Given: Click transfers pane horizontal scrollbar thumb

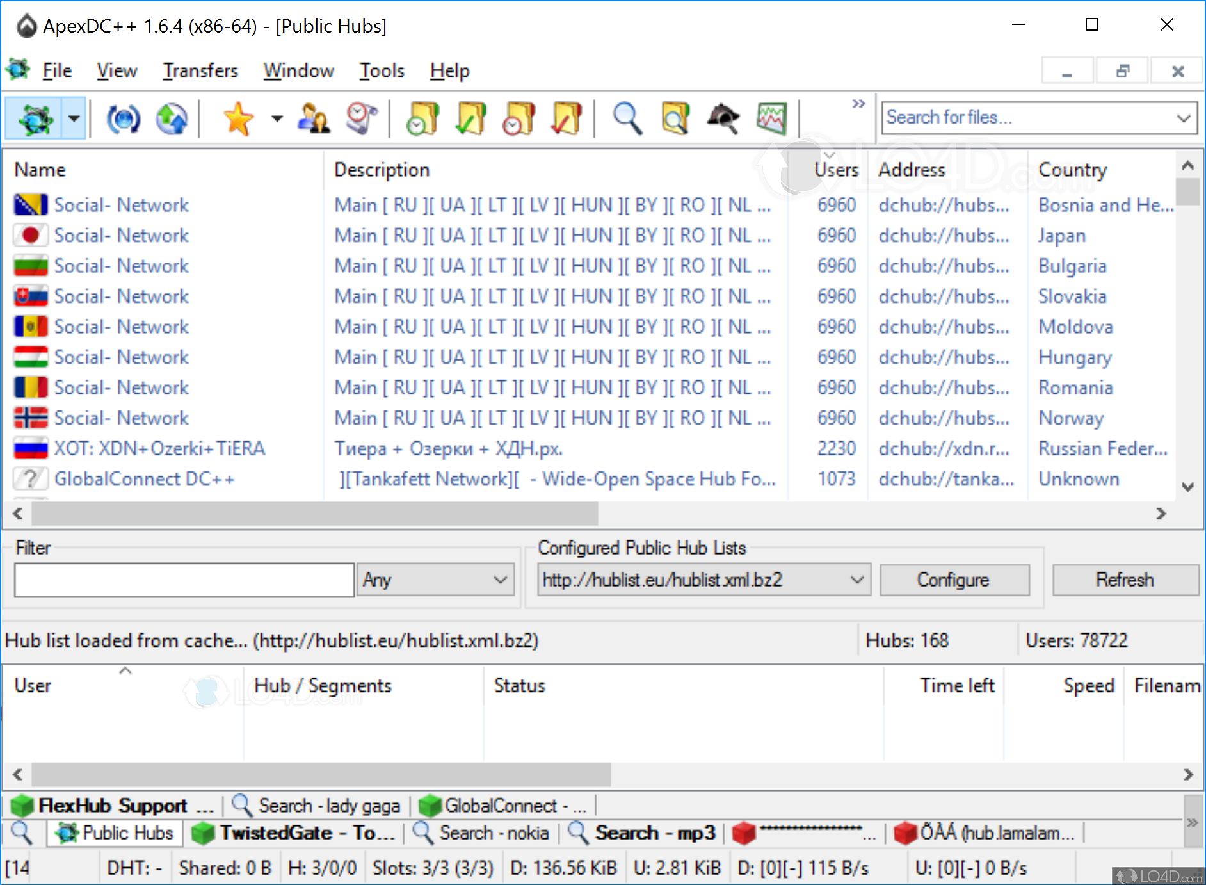Looking at the screenshot, I should (x=321, y=774).
